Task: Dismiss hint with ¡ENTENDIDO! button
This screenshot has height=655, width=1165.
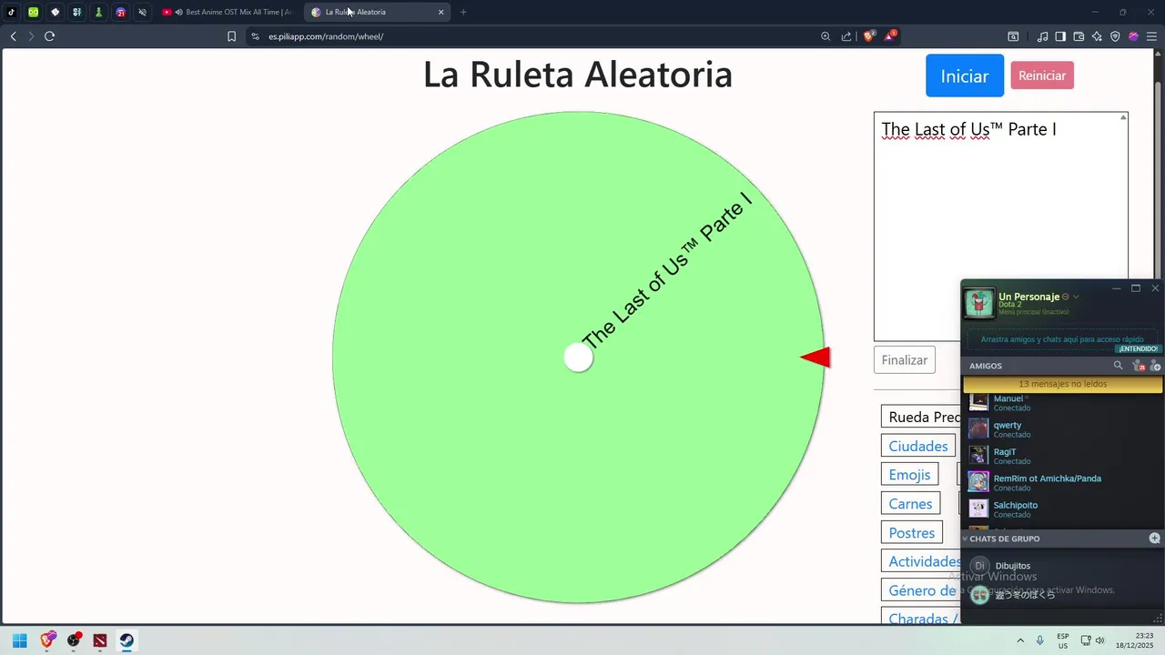Action: point(1139,348)
